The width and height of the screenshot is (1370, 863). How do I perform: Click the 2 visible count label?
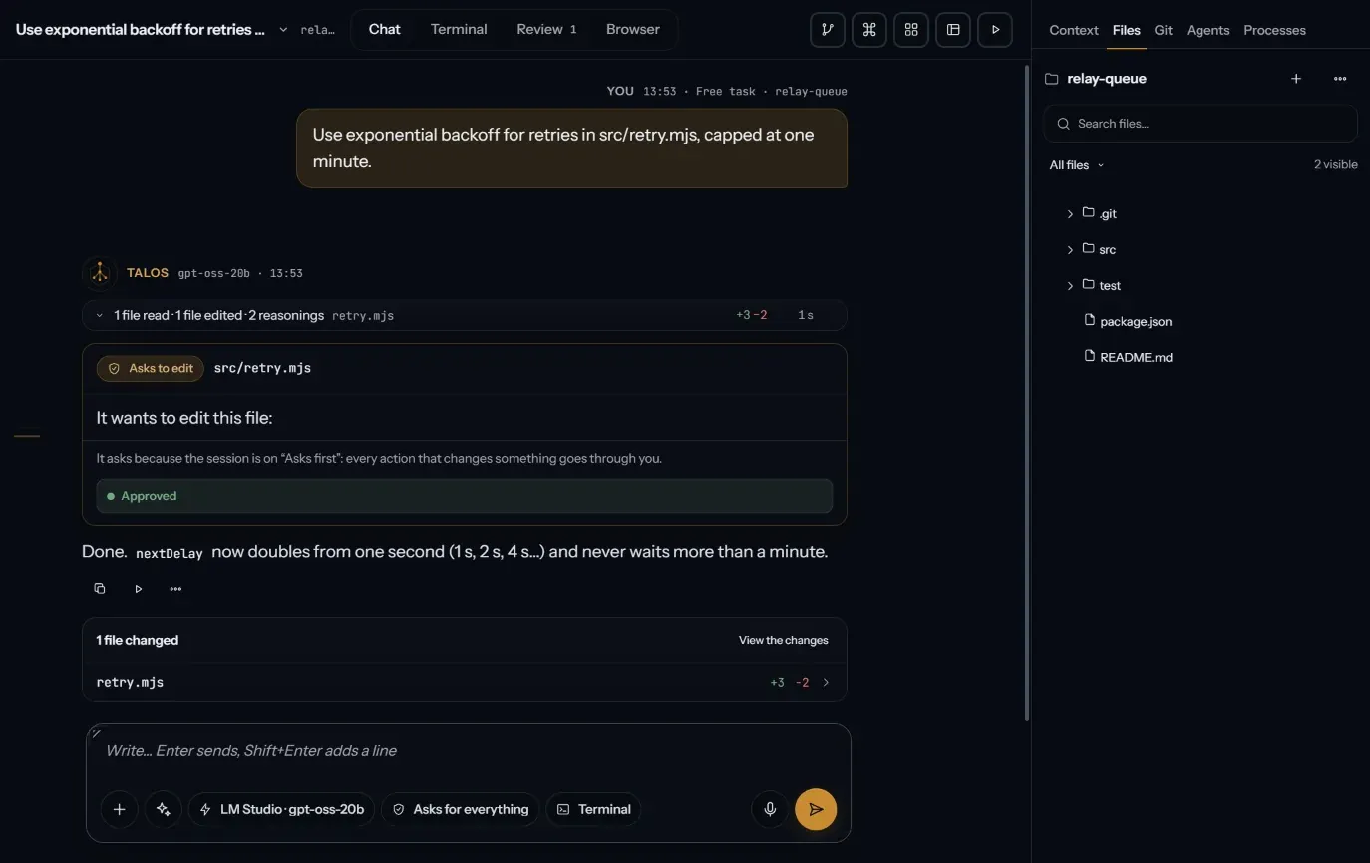click(x=1335, y=165)
